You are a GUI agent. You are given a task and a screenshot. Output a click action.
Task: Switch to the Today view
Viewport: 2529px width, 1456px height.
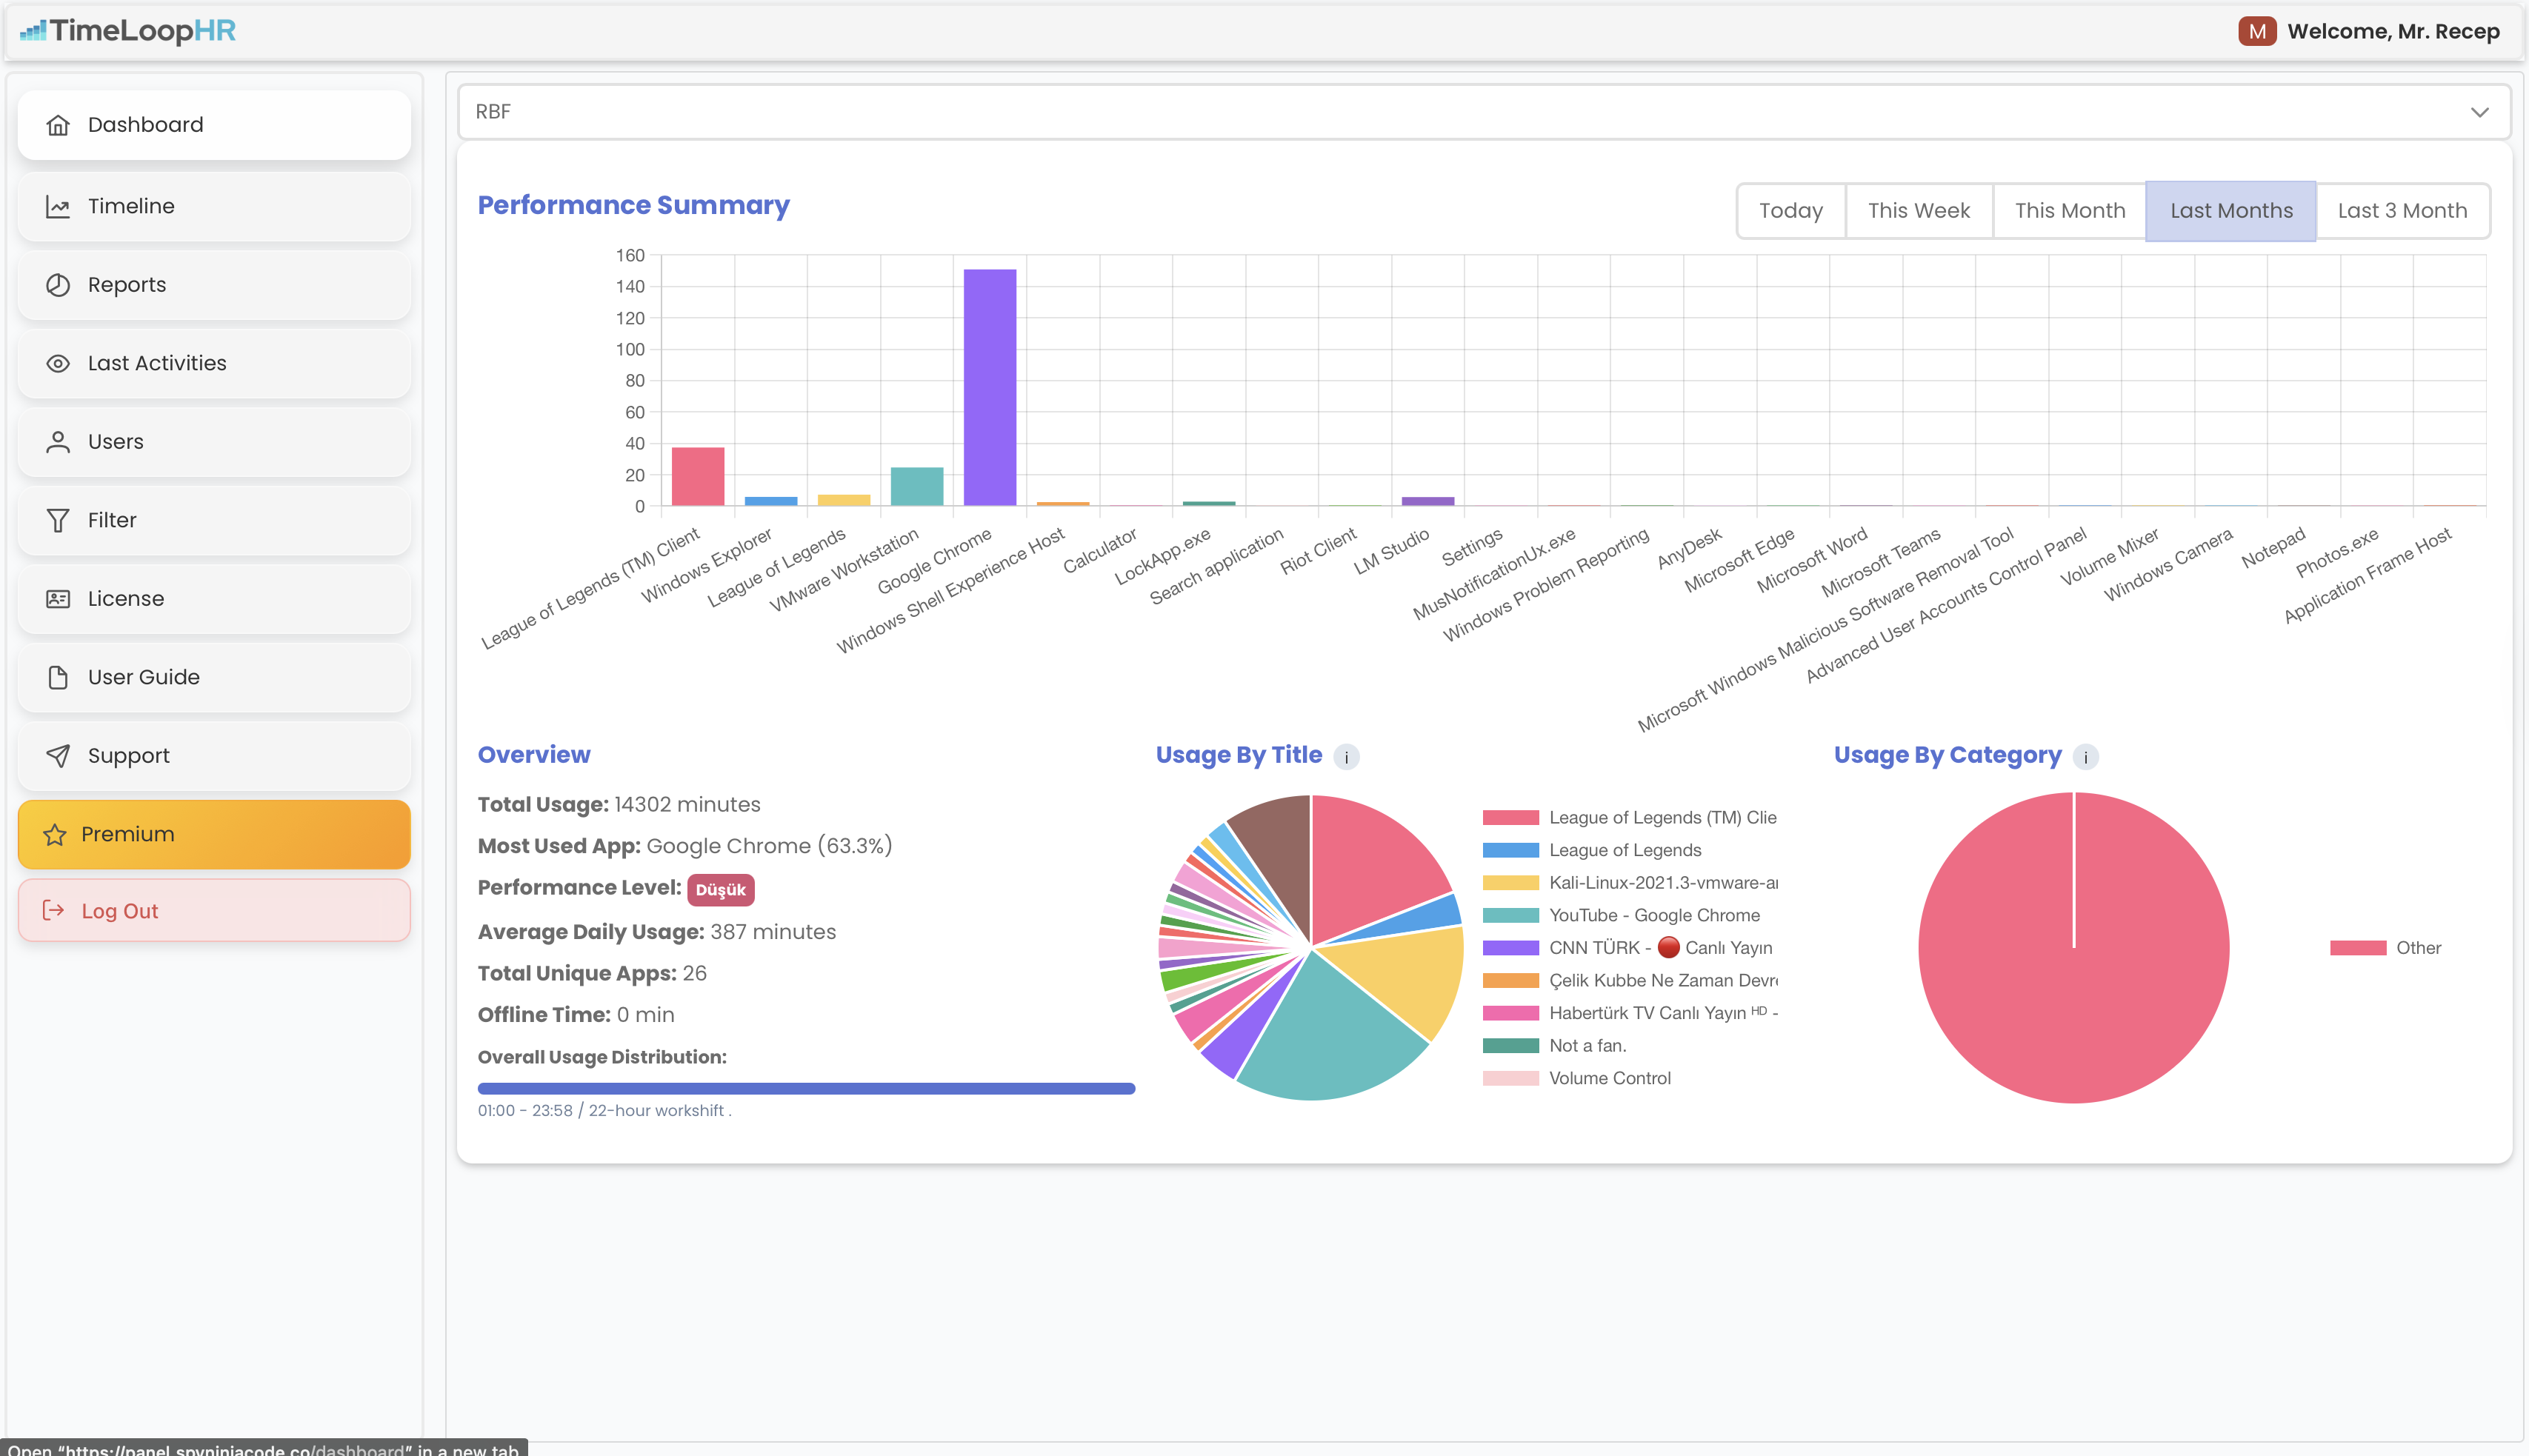(1790, 210)
